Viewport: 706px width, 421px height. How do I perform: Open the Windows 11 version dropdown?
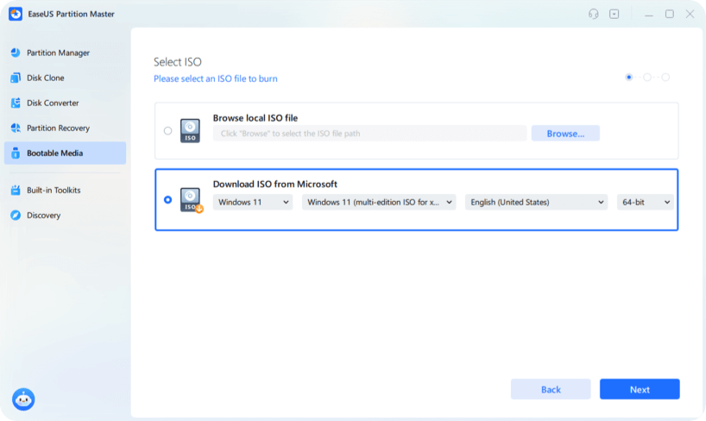253,202
